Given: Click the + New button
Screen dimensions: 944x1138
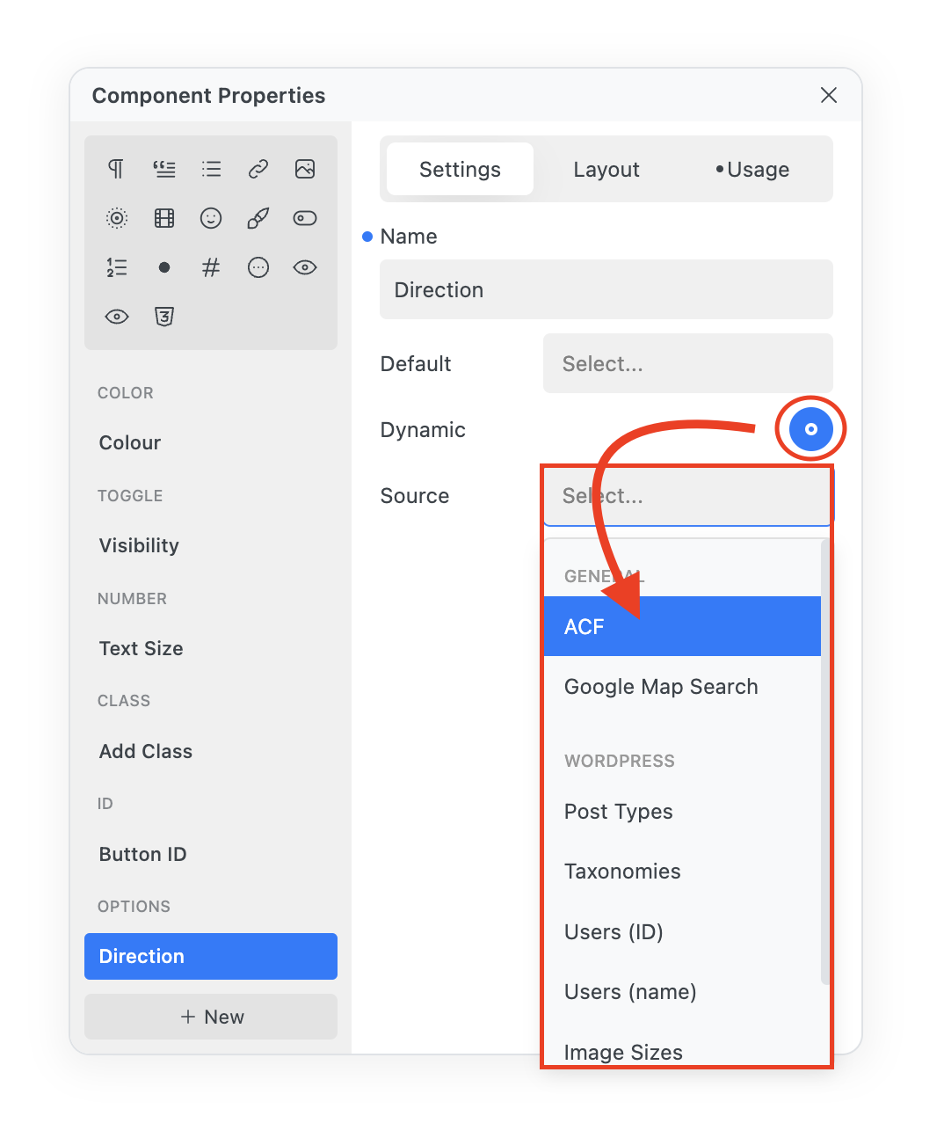Looking at the screenshot, I should point(211,1017).
